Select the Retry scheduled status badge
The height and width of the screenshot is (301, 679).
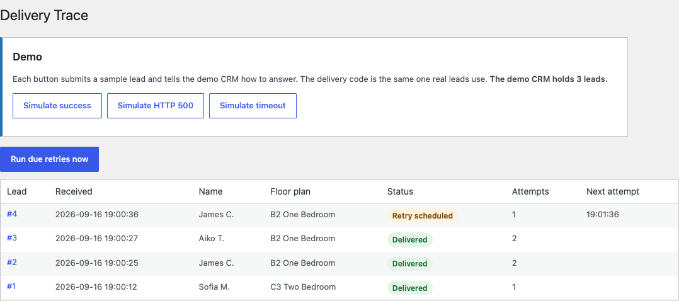click(422, 216)
